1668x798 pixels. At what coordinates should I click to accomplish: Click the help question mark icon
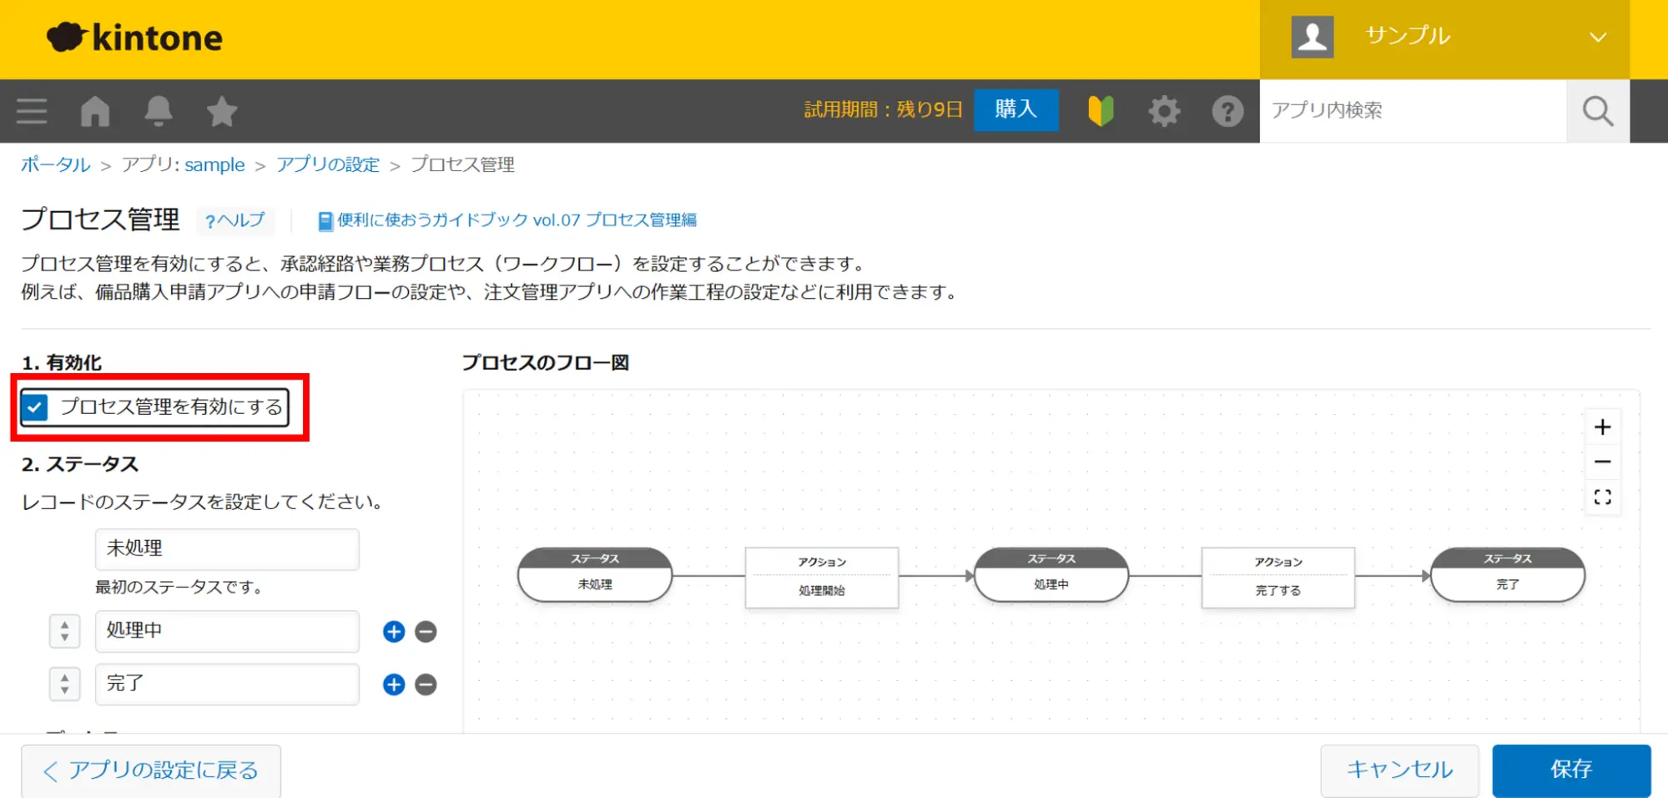(1227, 111)
